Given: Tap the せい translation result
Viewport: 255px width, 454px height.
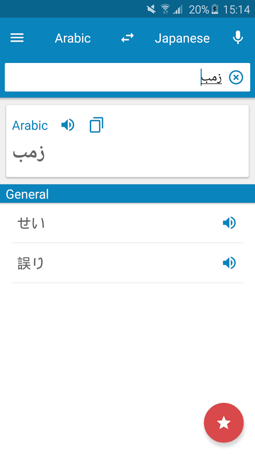Looking at the screenshot, I should click(x=31, y=223).
